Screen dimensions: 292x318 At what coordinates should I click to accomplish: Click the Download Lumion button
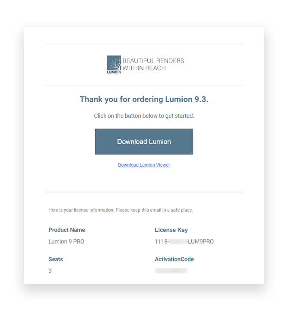point(144,141)
